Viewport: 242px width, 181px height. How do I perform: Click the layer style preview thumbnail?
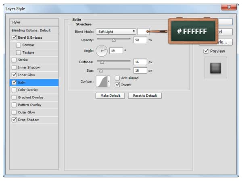click(x=215, y=68)
